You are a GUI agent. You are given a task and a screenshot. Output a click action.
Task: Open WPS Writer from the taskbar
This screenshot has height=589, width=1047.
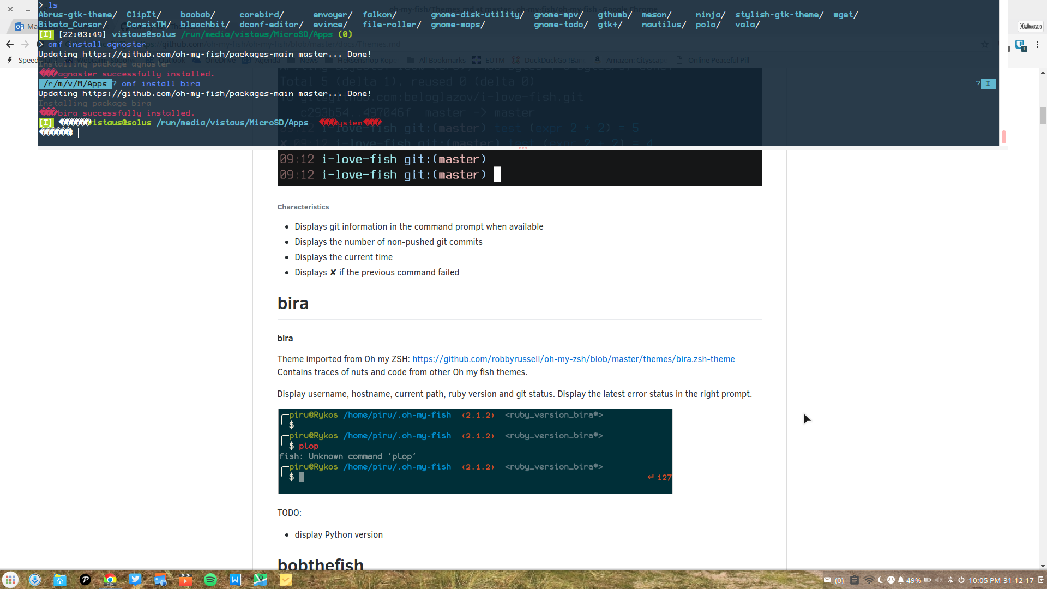pos(235,580)
